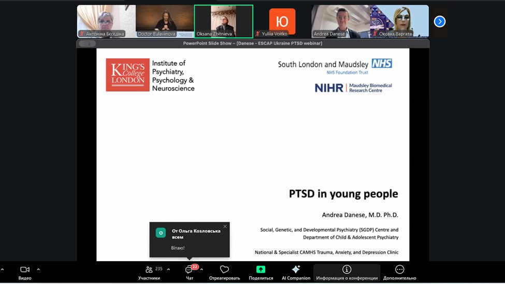Start screen sharing with the green Поделиться button
This screenshot has height=284, width=505.
[261, 273]
